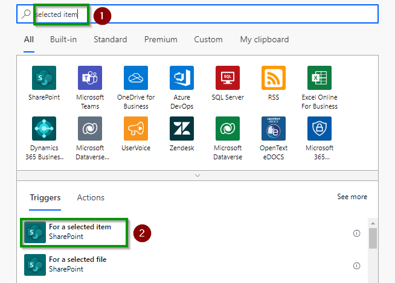Switch to the Built-in tab
Screen dimensions: 395x283
pos(63,40)
